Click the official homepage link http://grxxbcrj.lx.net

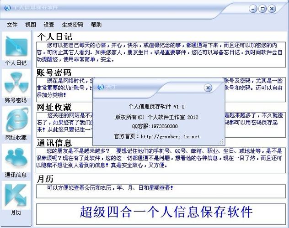[170, 136]
